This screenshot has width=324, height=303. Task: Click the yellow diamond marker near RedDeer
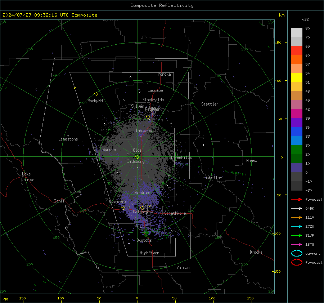click(148, 117)
